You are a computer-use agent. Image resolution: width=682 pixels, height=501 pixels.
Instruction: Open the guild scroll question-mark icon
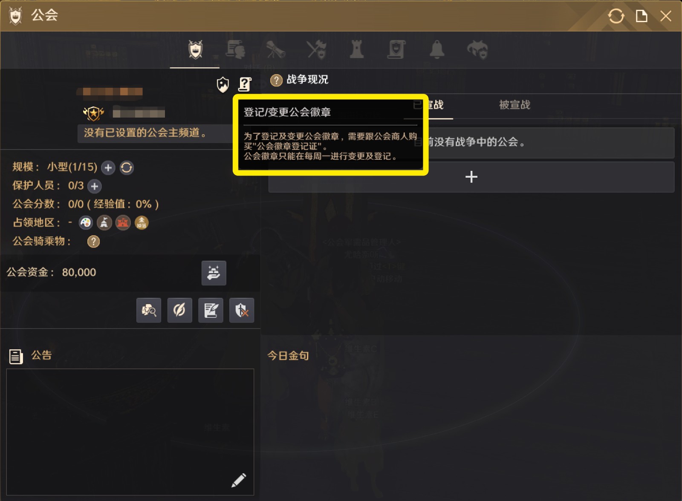[245, 84]
